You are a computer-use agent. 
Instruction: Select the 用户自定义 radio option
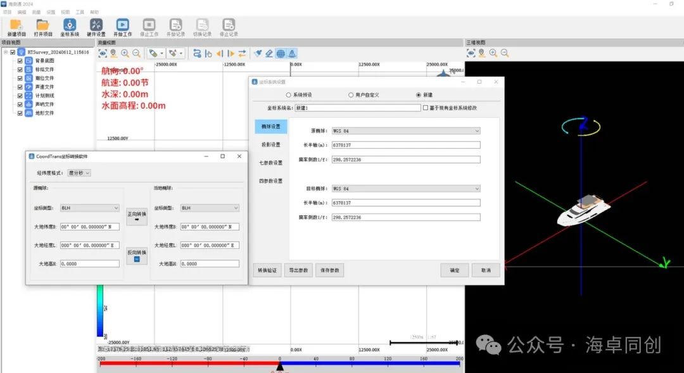coord(351,95)
